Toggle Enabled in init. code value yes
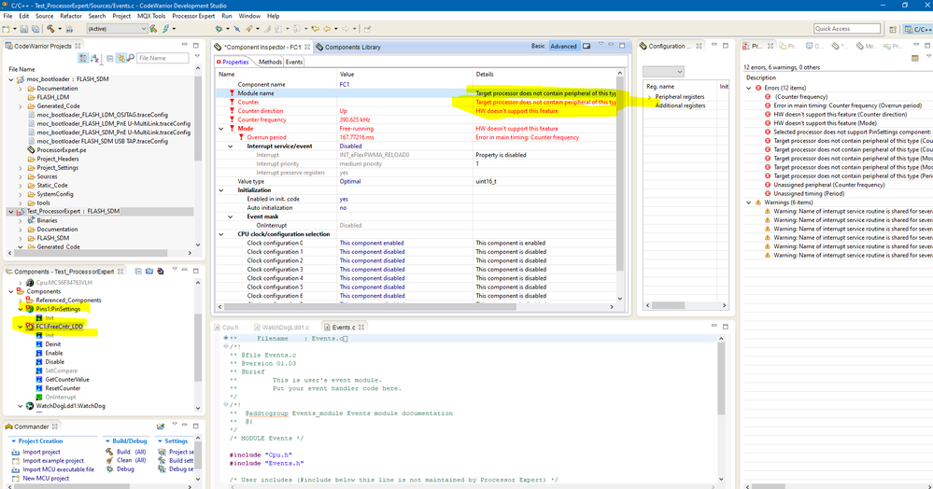Screen dimensions: 933x489 pyautogui.click(x=344, y=199)
